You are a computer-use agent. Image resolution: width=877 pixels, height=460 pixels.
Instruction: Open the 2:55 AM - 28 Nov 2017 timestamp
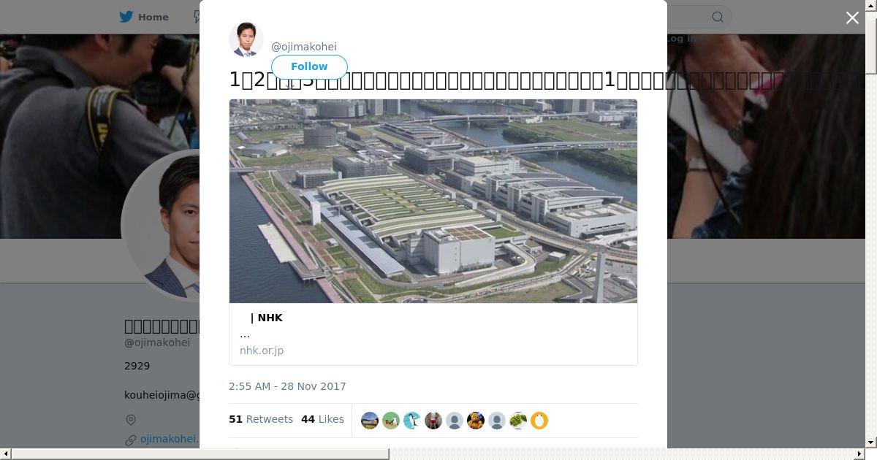pos(287,386)
